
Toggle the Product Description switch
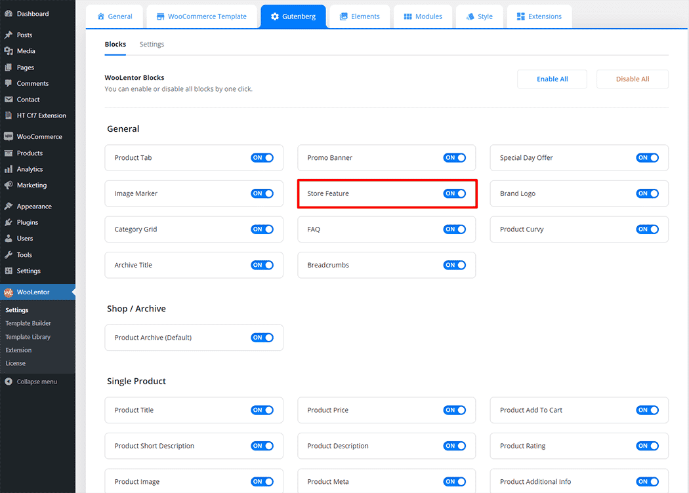(454, 446)
